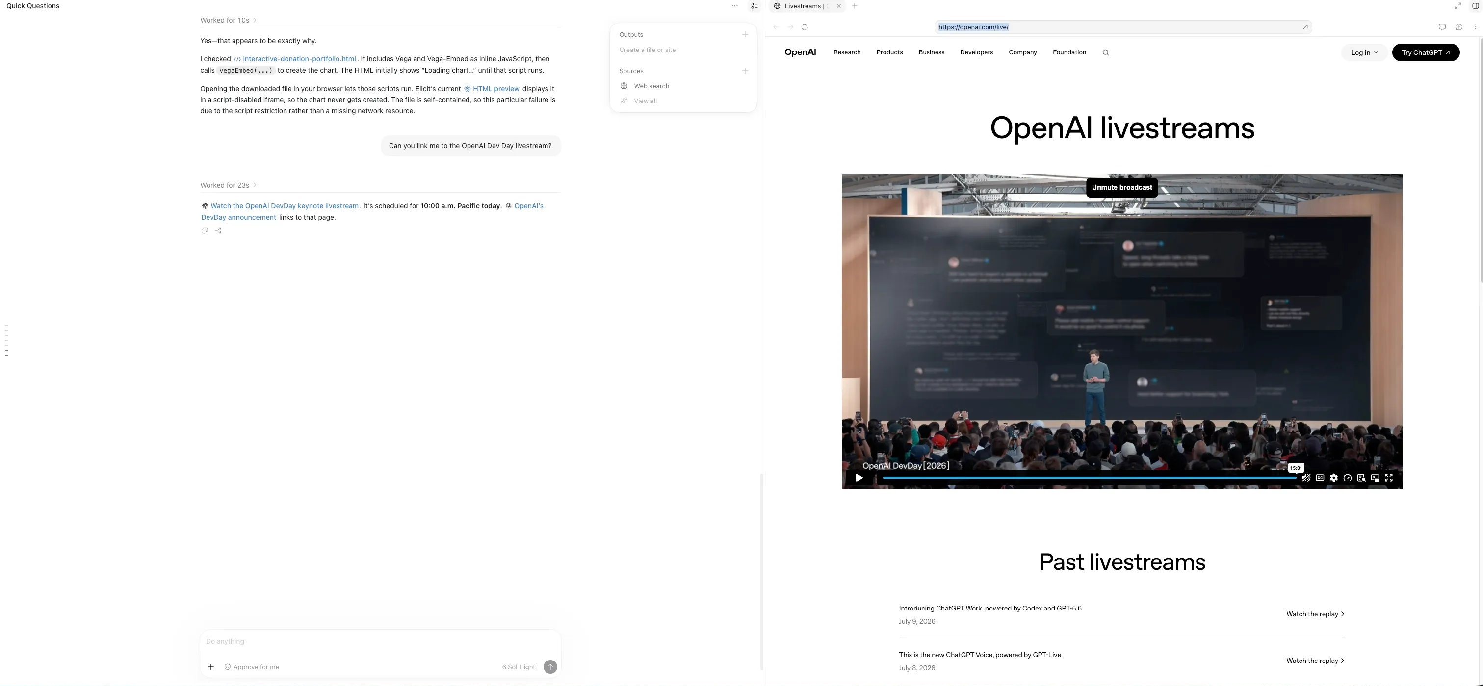Open the Research menu on OpenAI site
The height and width of the screenshot is (686, 1483).
pos(847,52)
